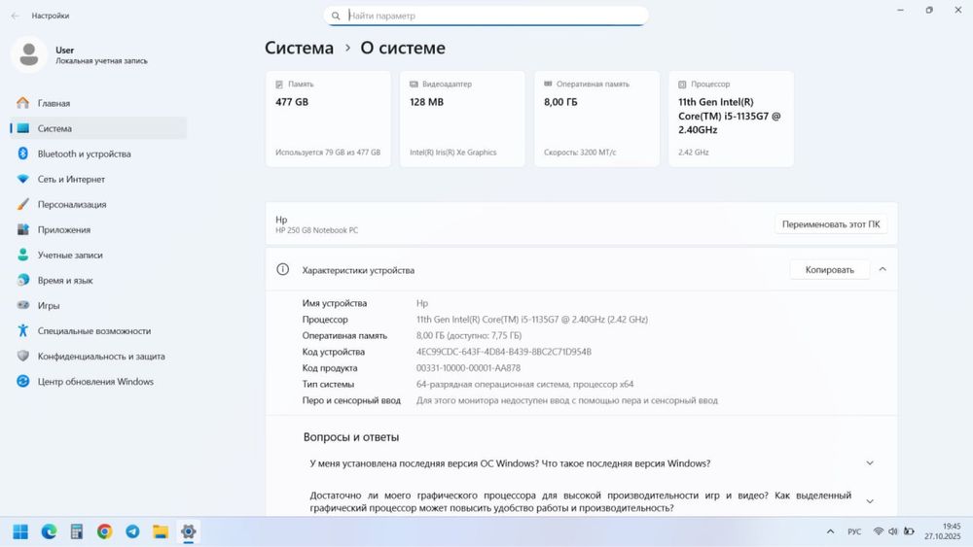
Task: Click the Специальные возможности accessibility icon
Action: point(23,330)
